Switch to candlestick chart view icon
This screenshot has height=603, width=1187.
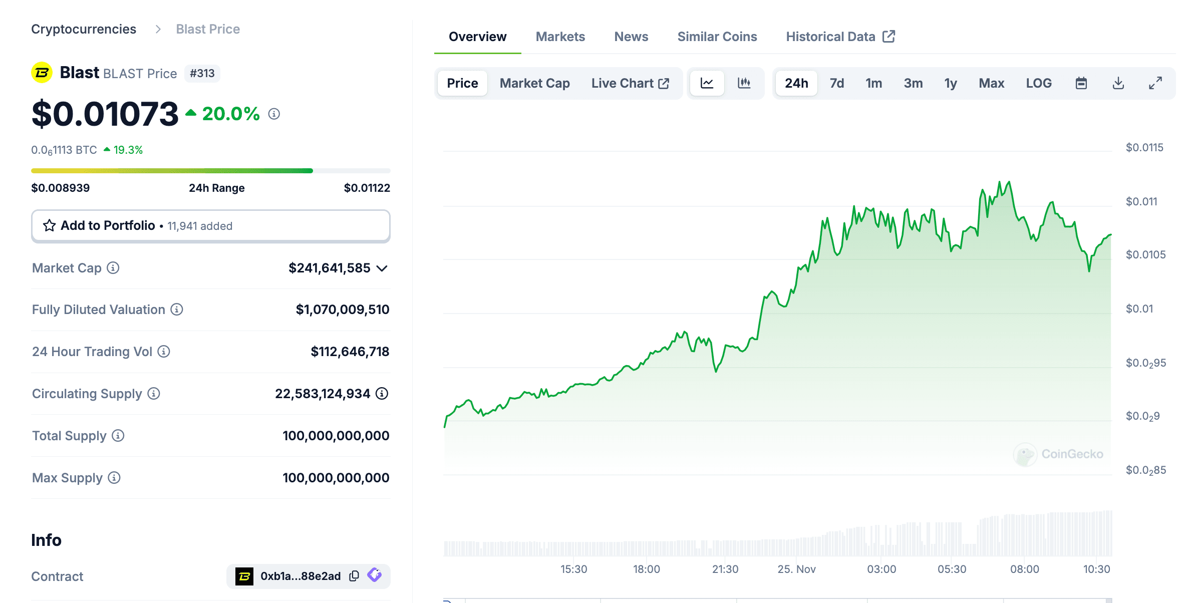coord(744,83)
